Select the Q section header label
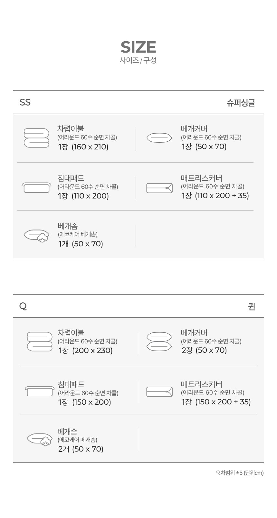Screen dimensions: 277x518 23,306
